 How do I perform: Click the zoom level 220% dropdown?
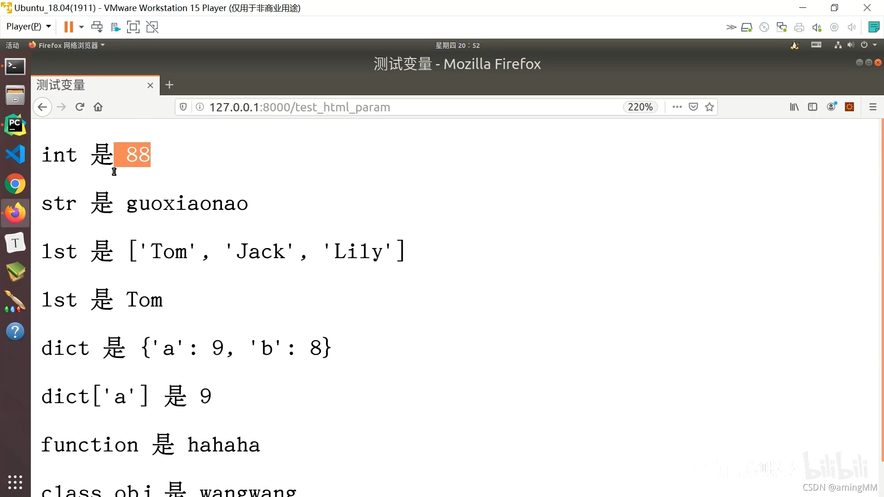[640, 107]
